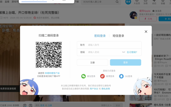Click 登录 link in danmaku input bar

pos(42,105)
